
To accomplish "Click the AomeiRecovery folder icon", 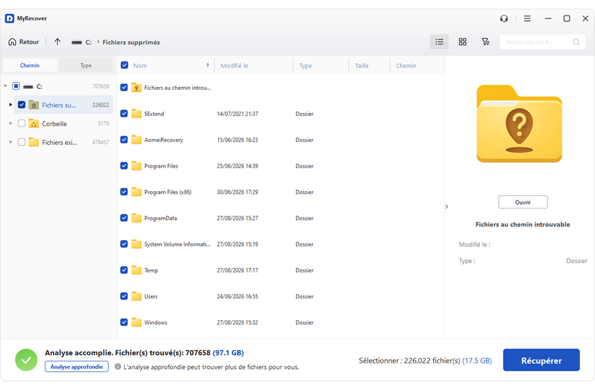I will point(137,140).
